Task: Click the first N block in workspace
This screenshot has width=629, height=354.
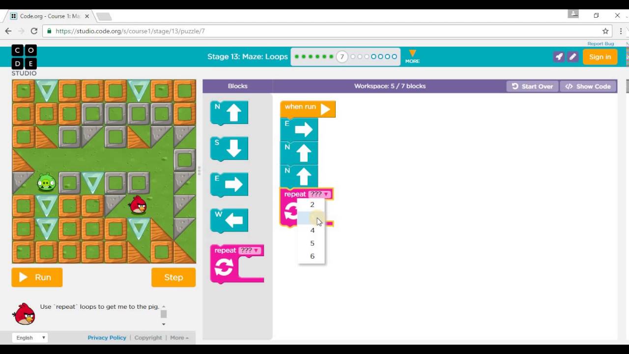Action: coord(299,153)
